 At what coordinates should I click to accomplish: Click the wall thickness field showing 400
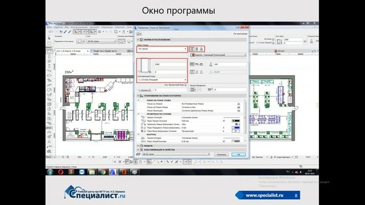[230, 64]
